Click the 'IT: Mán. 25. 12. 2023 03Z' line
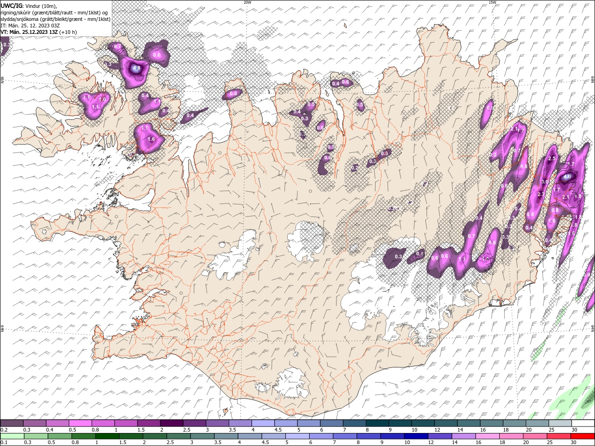 [x=30, y=26]
